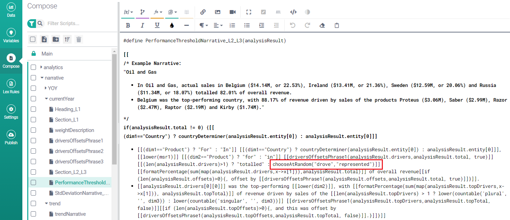The height and width of the screenshot is (220, 510).
Task: Go to the Lex Rules section
Action: [x=11, y=87]
